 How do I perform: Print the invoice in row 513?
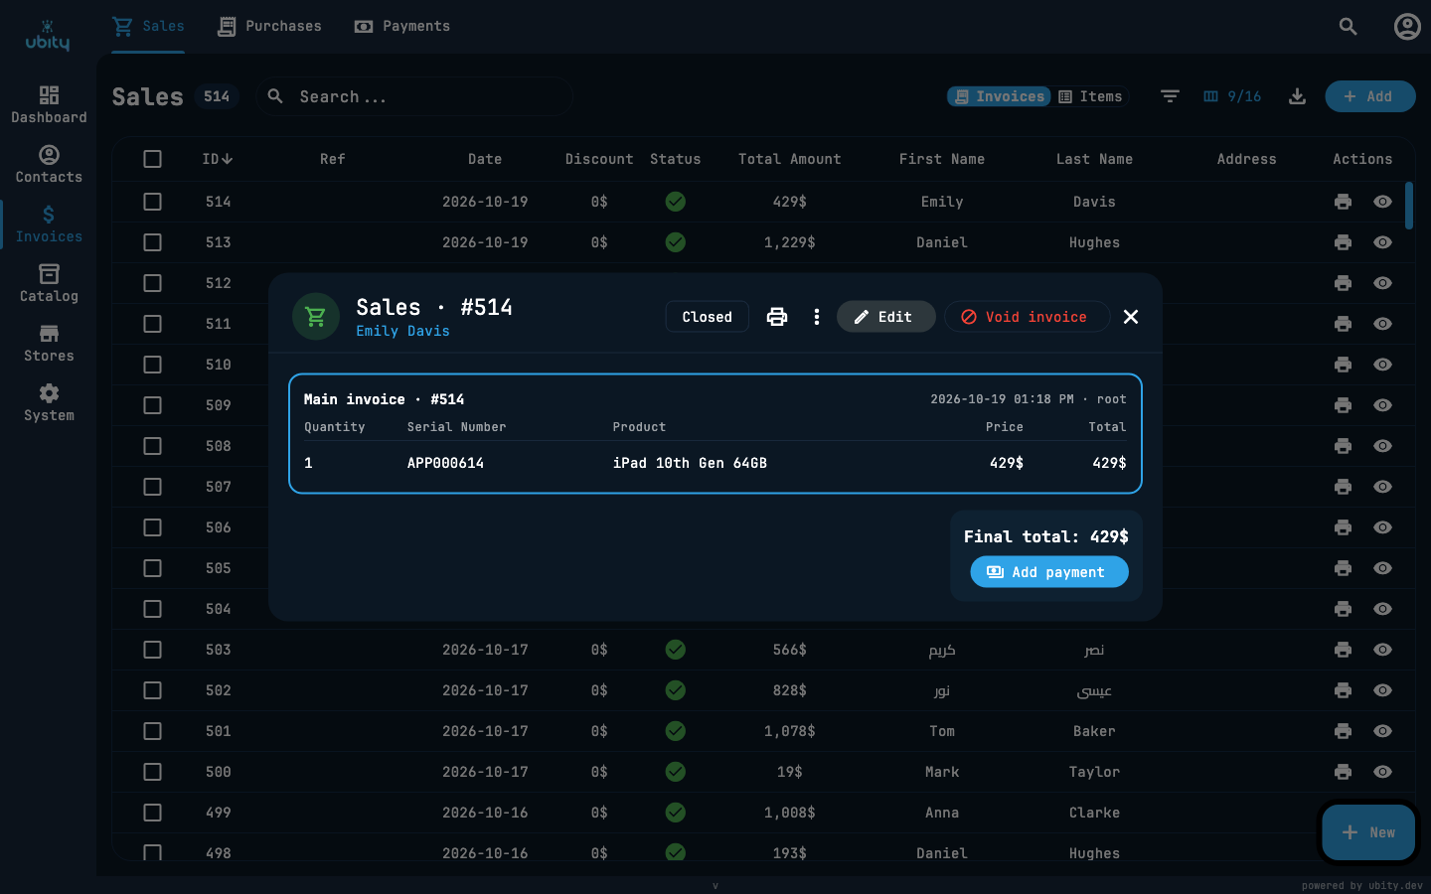point(1343,242)
